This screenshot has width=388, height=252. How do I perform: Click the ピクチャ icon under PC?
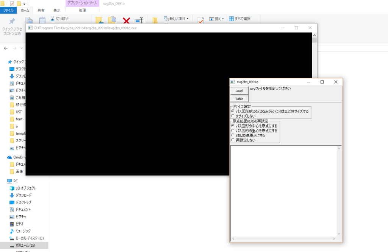pos(12,217)
